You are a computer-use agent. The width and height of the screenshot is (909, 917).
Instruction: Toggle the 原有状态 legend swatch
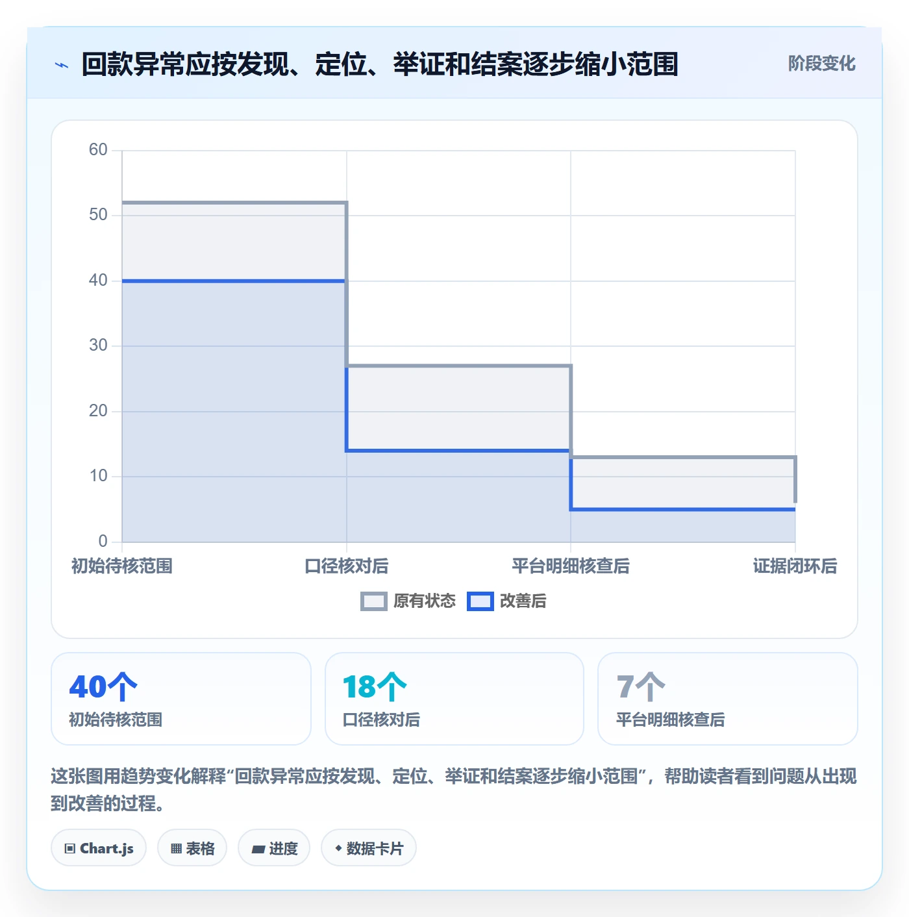[x=373, y=601]
